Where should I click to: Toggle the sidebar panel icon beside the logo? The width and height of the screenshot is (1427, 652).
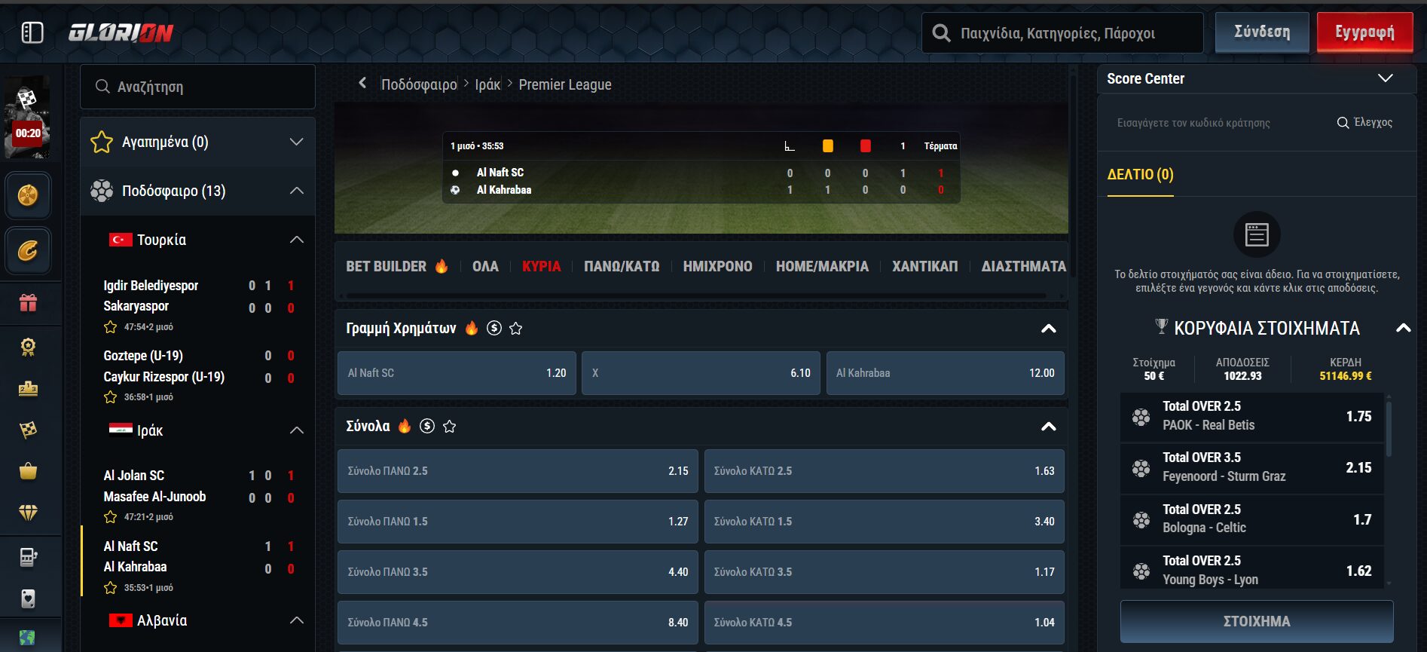coord(32,32)
